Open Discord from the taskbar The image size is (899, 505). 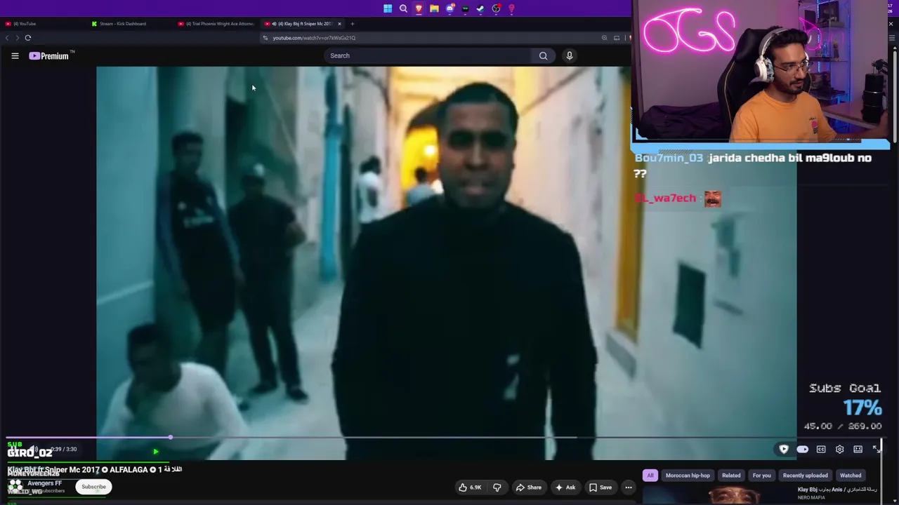point(449,8)
